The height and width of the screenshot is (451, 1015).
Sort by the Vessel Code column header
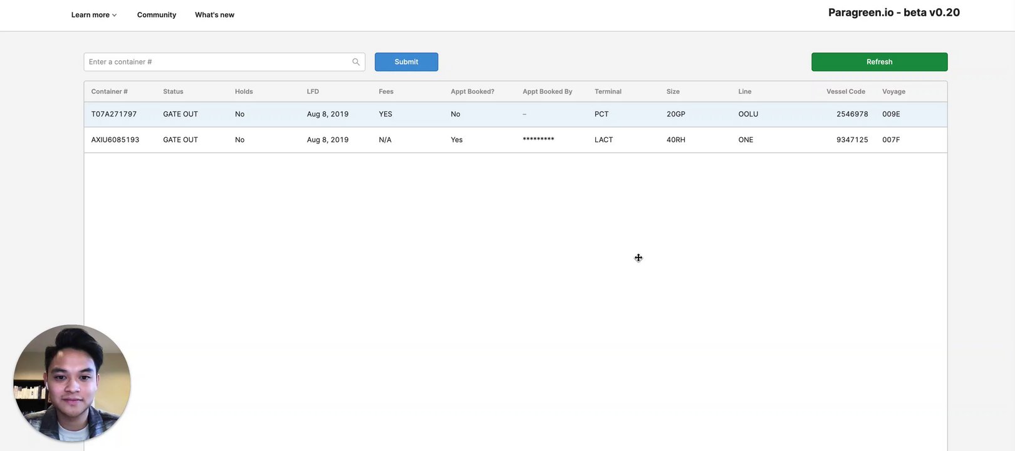846,91
